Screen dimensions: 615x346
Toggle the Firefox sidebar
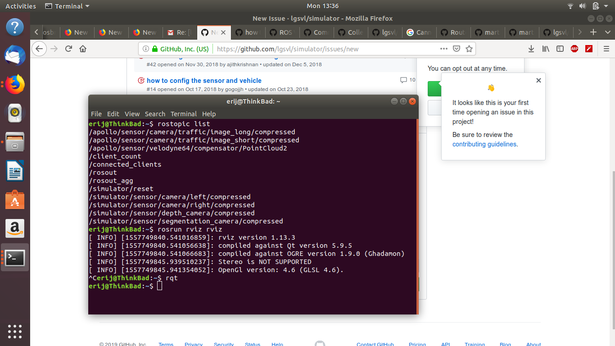coord(560,49)
